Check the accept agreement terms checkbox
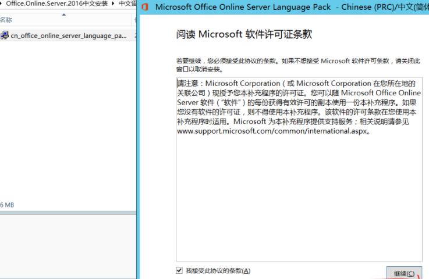The width and height of the screenshot is (429, 279). [x=179, y=270]
